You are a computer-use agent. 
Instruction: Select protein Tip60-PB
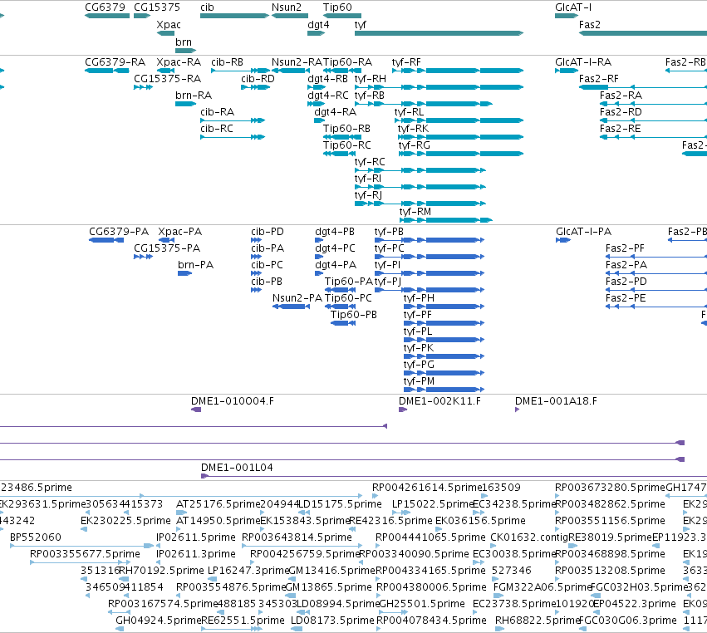click(354, 315)
